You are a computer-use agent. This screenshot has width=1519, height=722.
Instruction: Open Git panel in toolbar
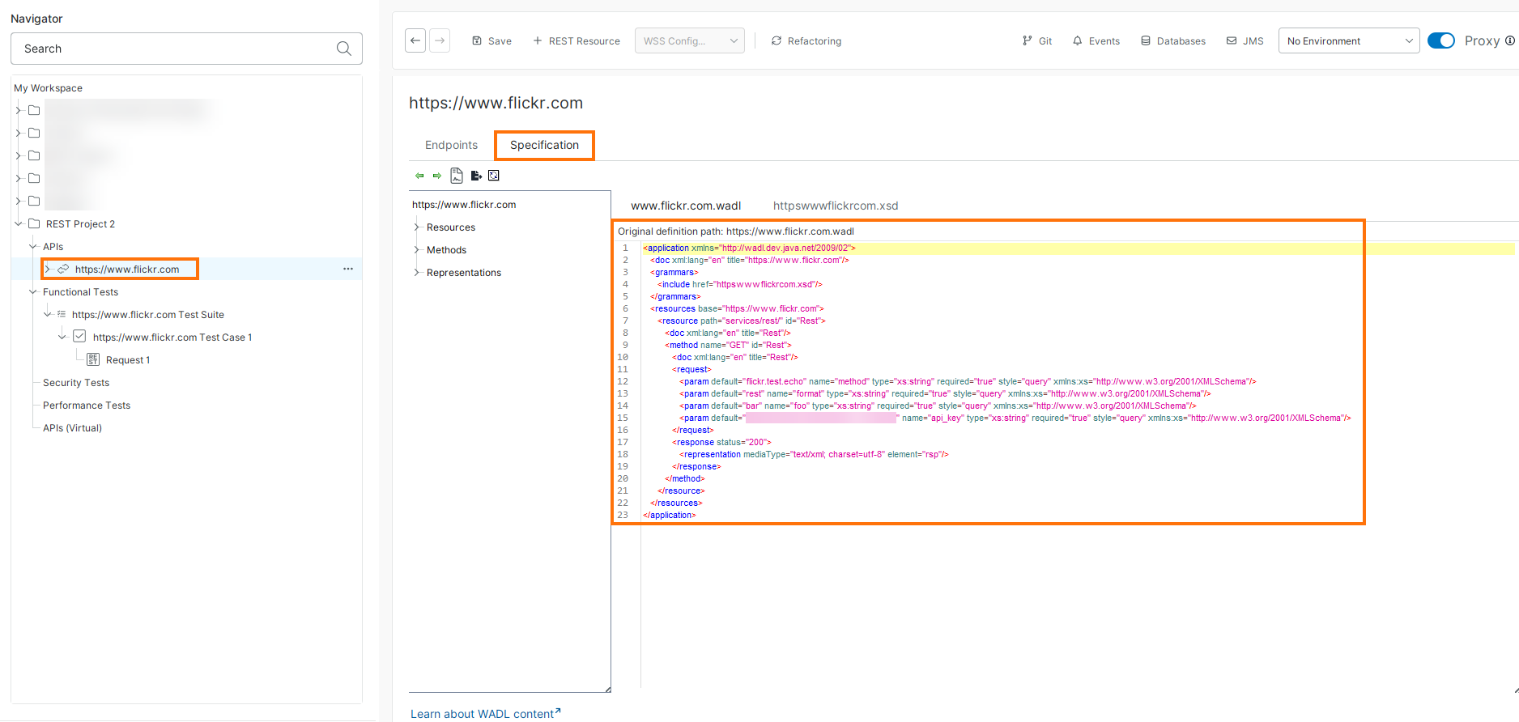[1037, 40]
